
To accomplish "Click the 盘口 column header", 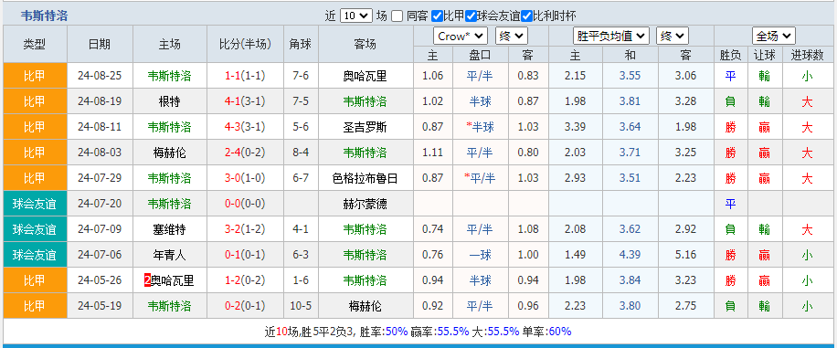I will click(480, 55).
